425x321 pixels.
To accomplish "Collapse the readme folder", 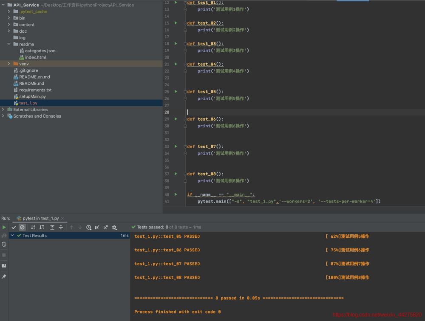I will 9,44.
